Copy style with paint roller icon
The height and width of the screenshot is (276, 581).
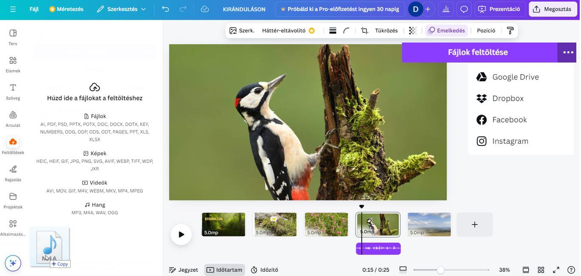click(510, 31)
